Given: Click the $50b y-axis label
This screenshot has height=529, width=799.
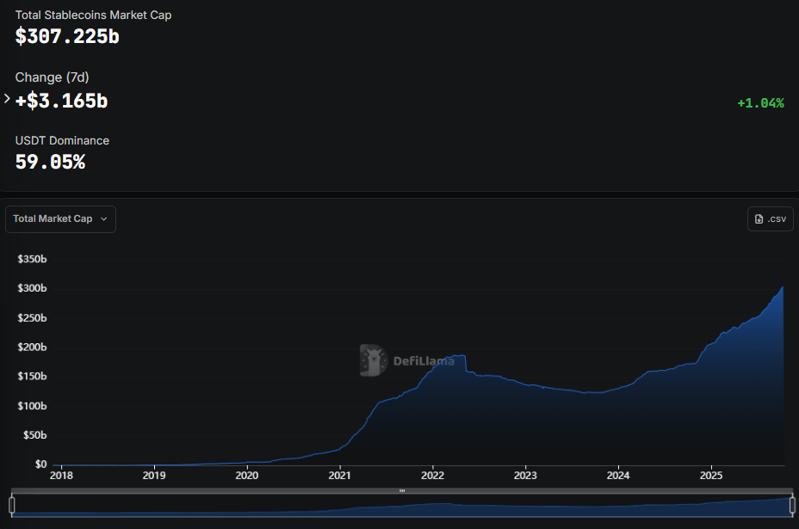Looking at the screenshot, I should (34, 435).
